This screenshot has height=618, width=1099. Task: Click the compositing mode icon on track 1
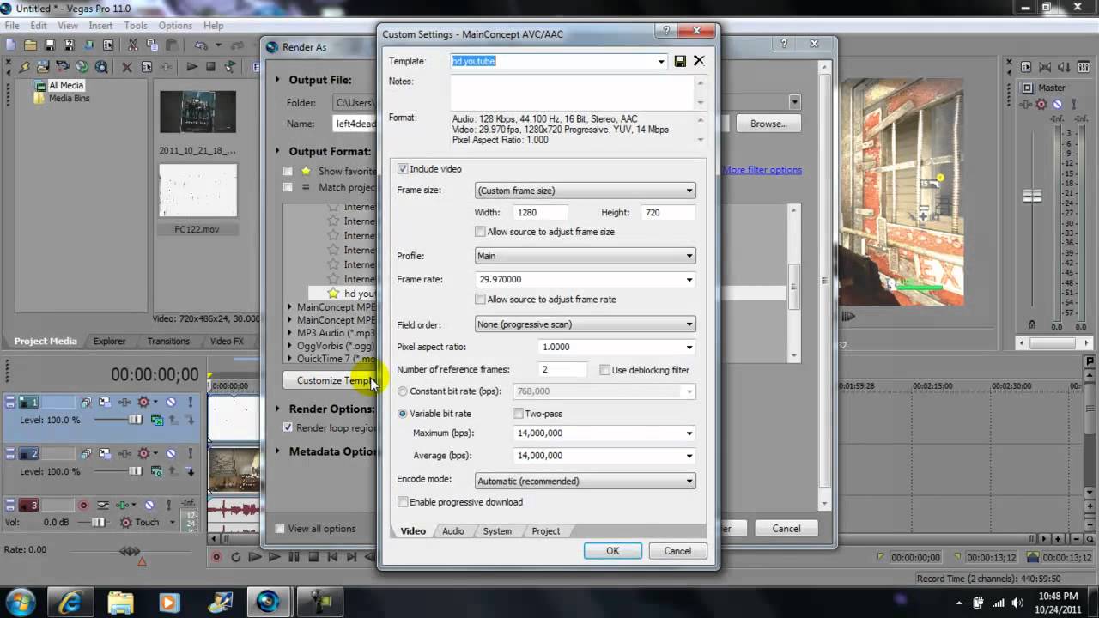(157, 421)
